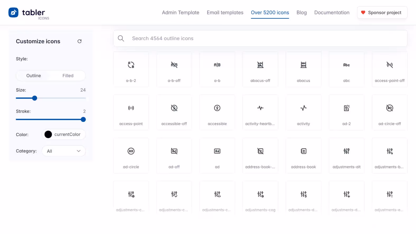Select the plain ad icon
Image resolution: width=416 pixels, height=234 pixels.
coord(217,156)
